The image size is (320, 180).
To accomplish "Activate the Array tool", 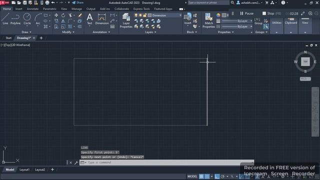I will [70, 26].
